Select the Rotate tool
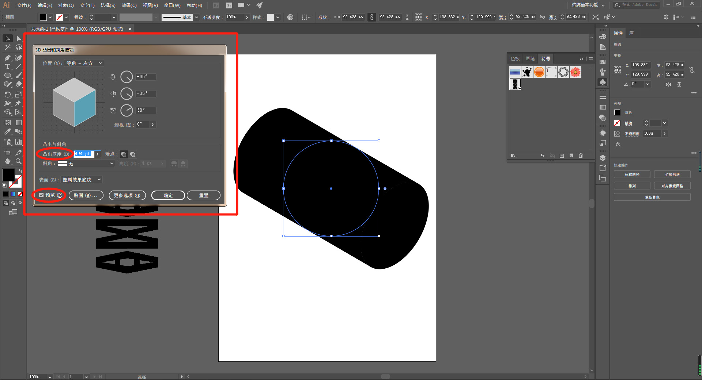Viewport: 702px width, 380px height. click(x=7, y=95)
